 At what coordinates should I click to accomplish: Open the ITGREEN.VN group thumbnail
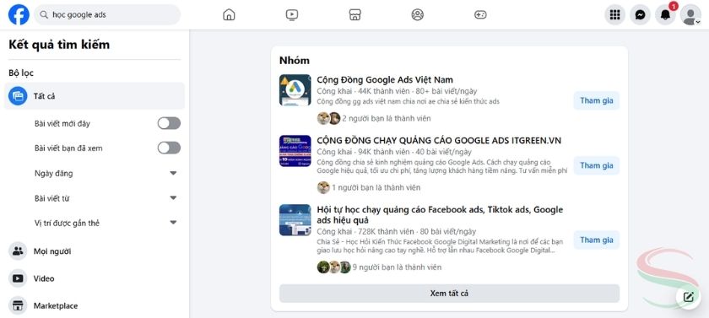point(295,151)
